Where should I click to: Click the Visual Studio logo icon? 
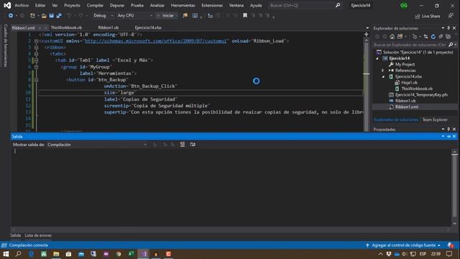coord(7,5)
